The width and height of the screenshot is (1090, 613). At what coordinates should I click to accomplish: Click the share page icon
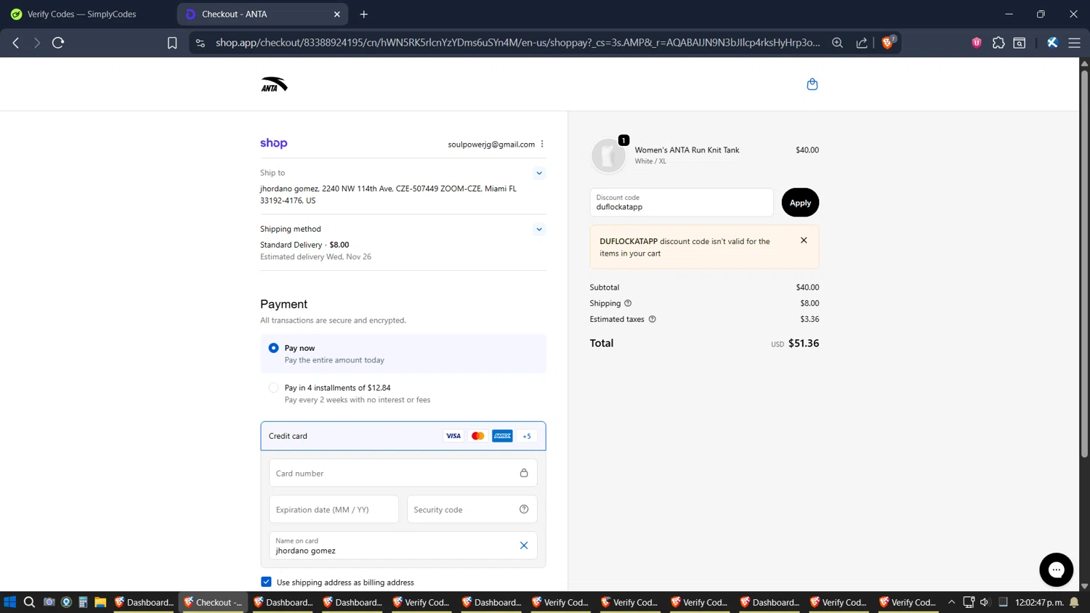tap(862, 43)
